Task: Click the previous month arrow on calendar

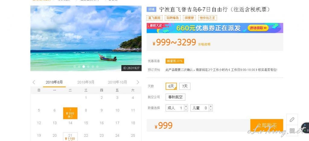Action: click(x=34, y=82)
